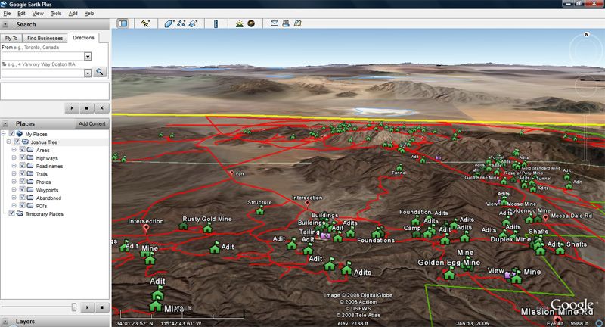This screenshot has width=605, height=327.
Task: Toggle the Photos folder checkbox
Action: point(23,182)
